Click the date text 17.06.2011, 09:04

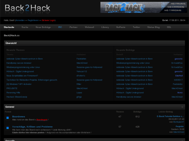[177, 20]
